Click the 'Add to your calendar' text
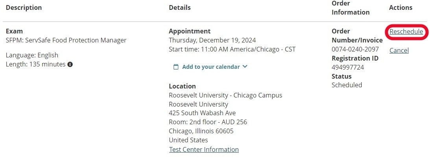Viewport: 430px width, 162px height. (x=211, y=67)
